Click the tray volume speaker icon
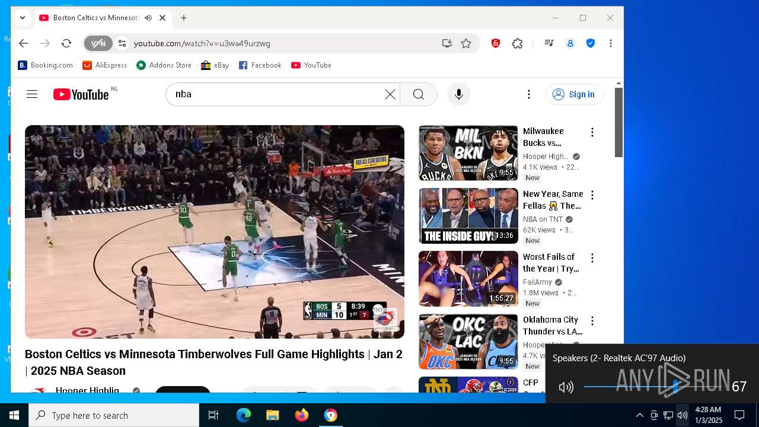 (x=683, y=415)
